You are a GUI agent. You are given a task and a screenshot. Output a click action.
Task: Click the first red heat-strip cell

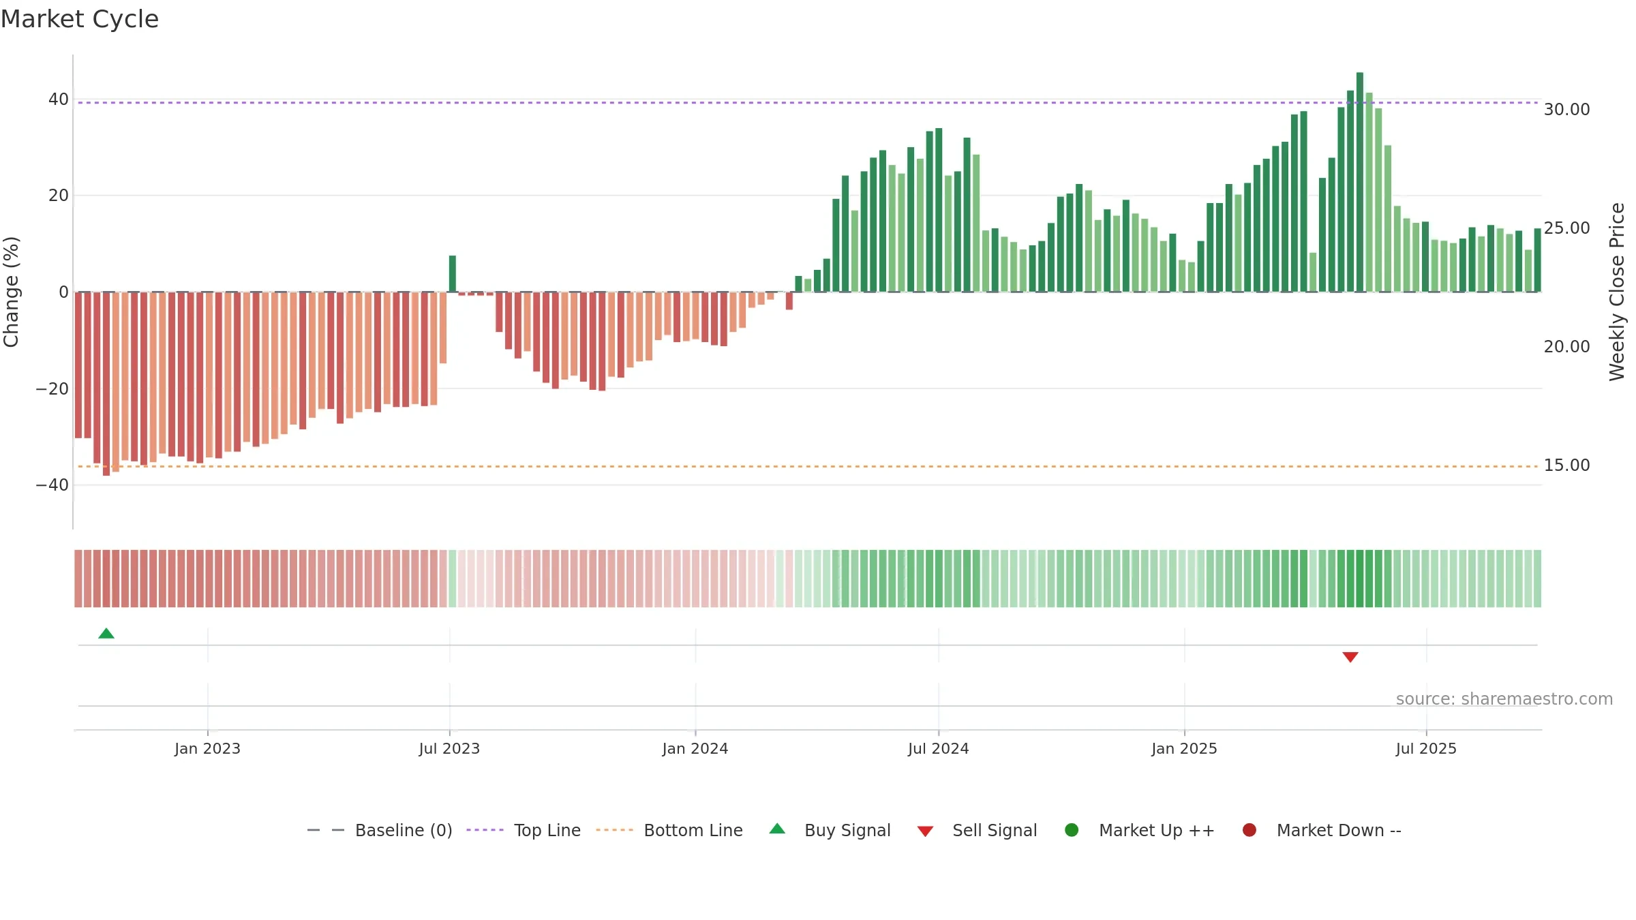click(78, 579)
